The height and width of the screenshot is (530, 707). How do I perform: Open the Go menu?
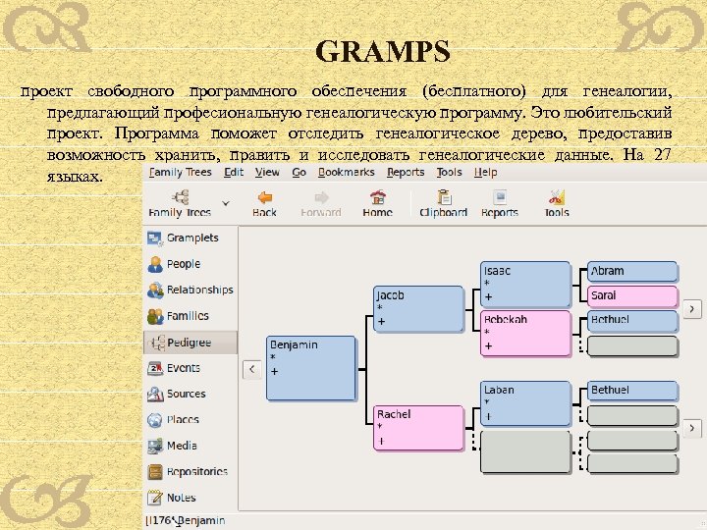pyautogui.click(x=299, y=172)
